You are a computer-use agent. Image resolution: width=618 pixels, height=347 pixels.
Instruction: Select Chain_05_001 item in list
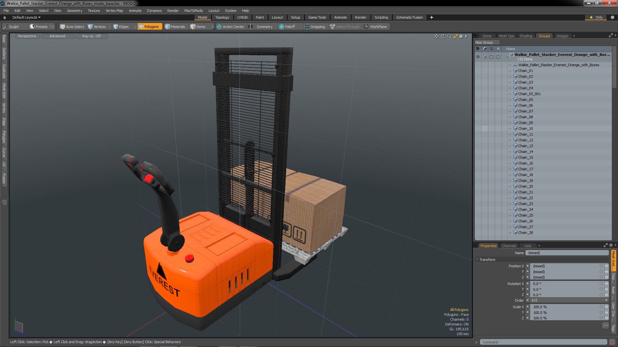[x=529, y=94]
